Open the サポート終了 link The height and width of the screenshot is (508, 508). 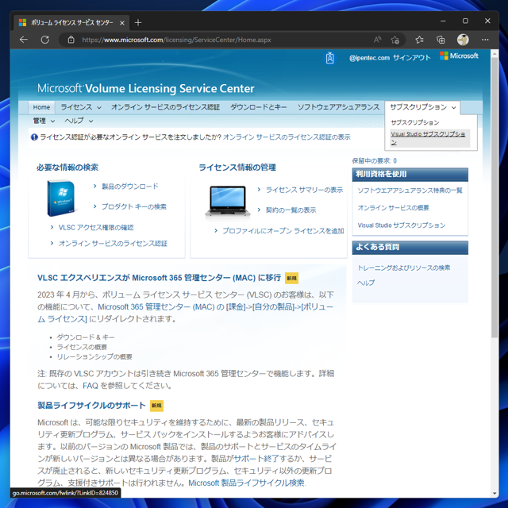256,459
